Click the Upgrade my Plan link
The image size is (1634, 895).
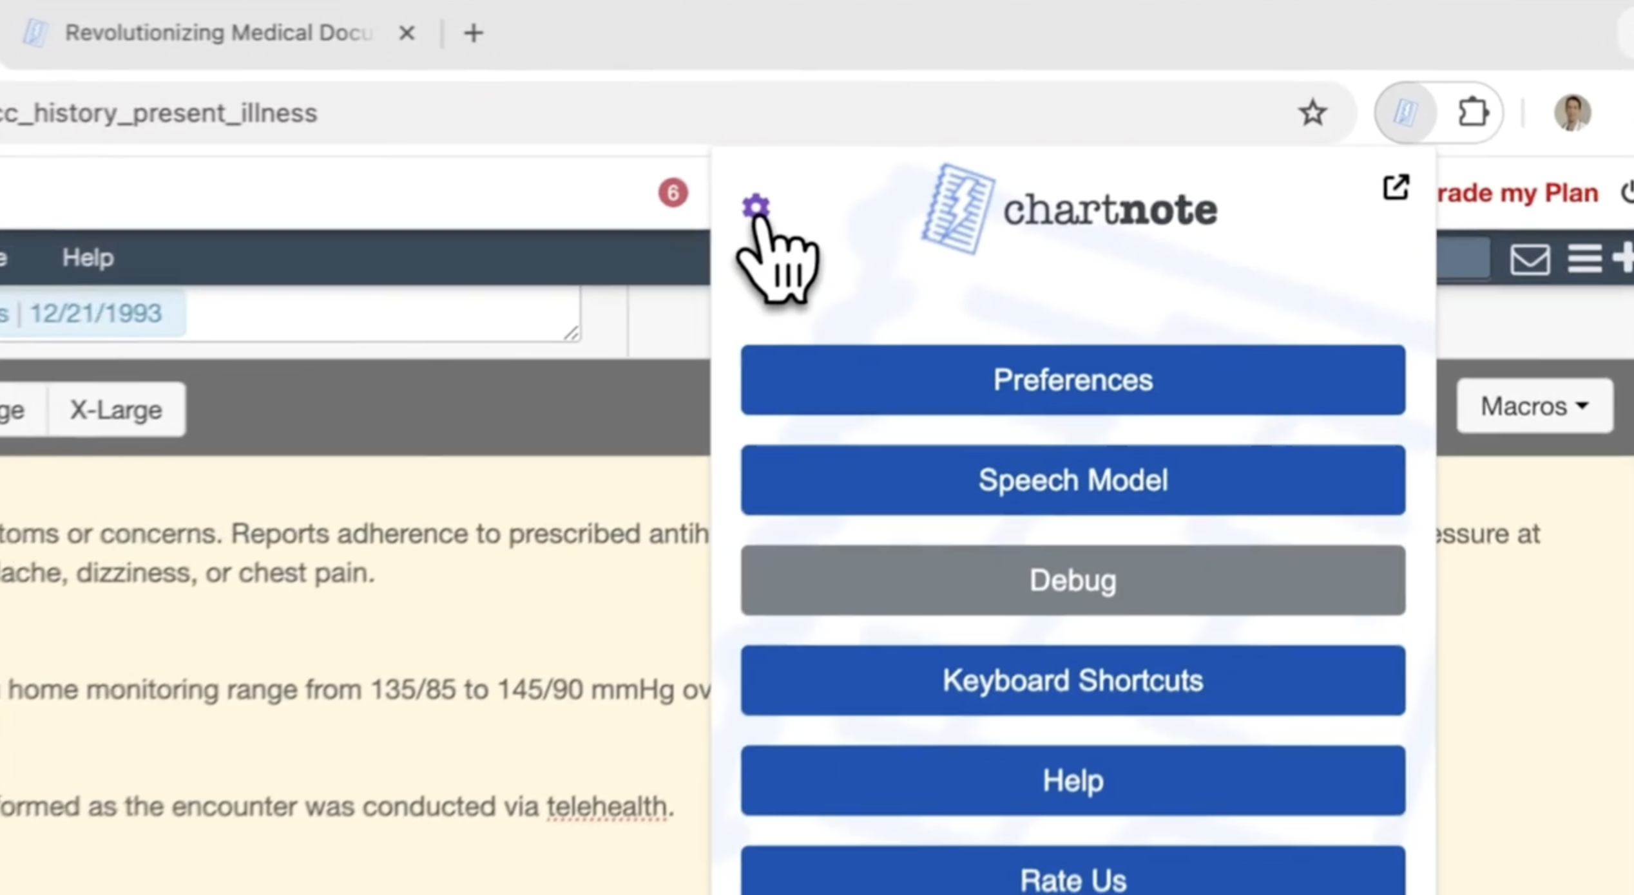(1517, 193)
